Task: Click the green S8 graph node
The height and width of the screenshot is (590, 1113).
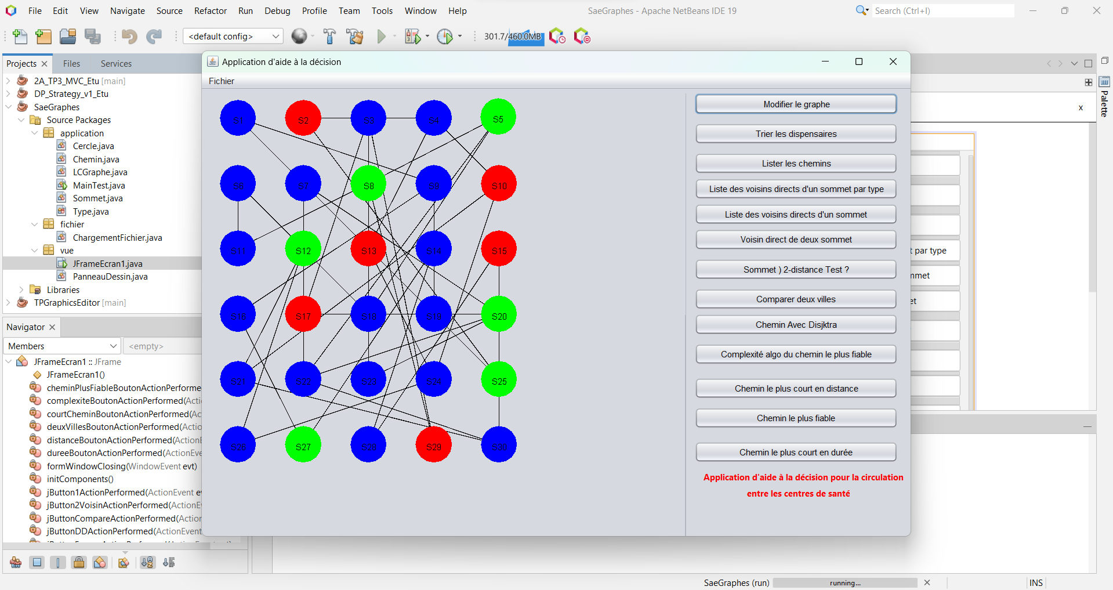Action: pos(368,184)
